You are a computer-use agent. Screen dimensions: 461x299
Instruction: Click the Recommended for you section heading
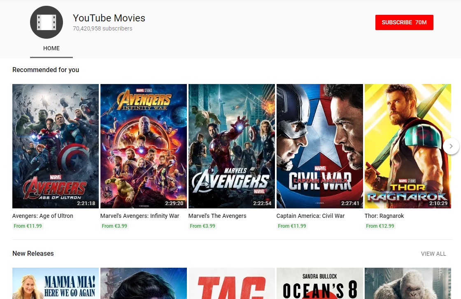[x=46, y=70]
